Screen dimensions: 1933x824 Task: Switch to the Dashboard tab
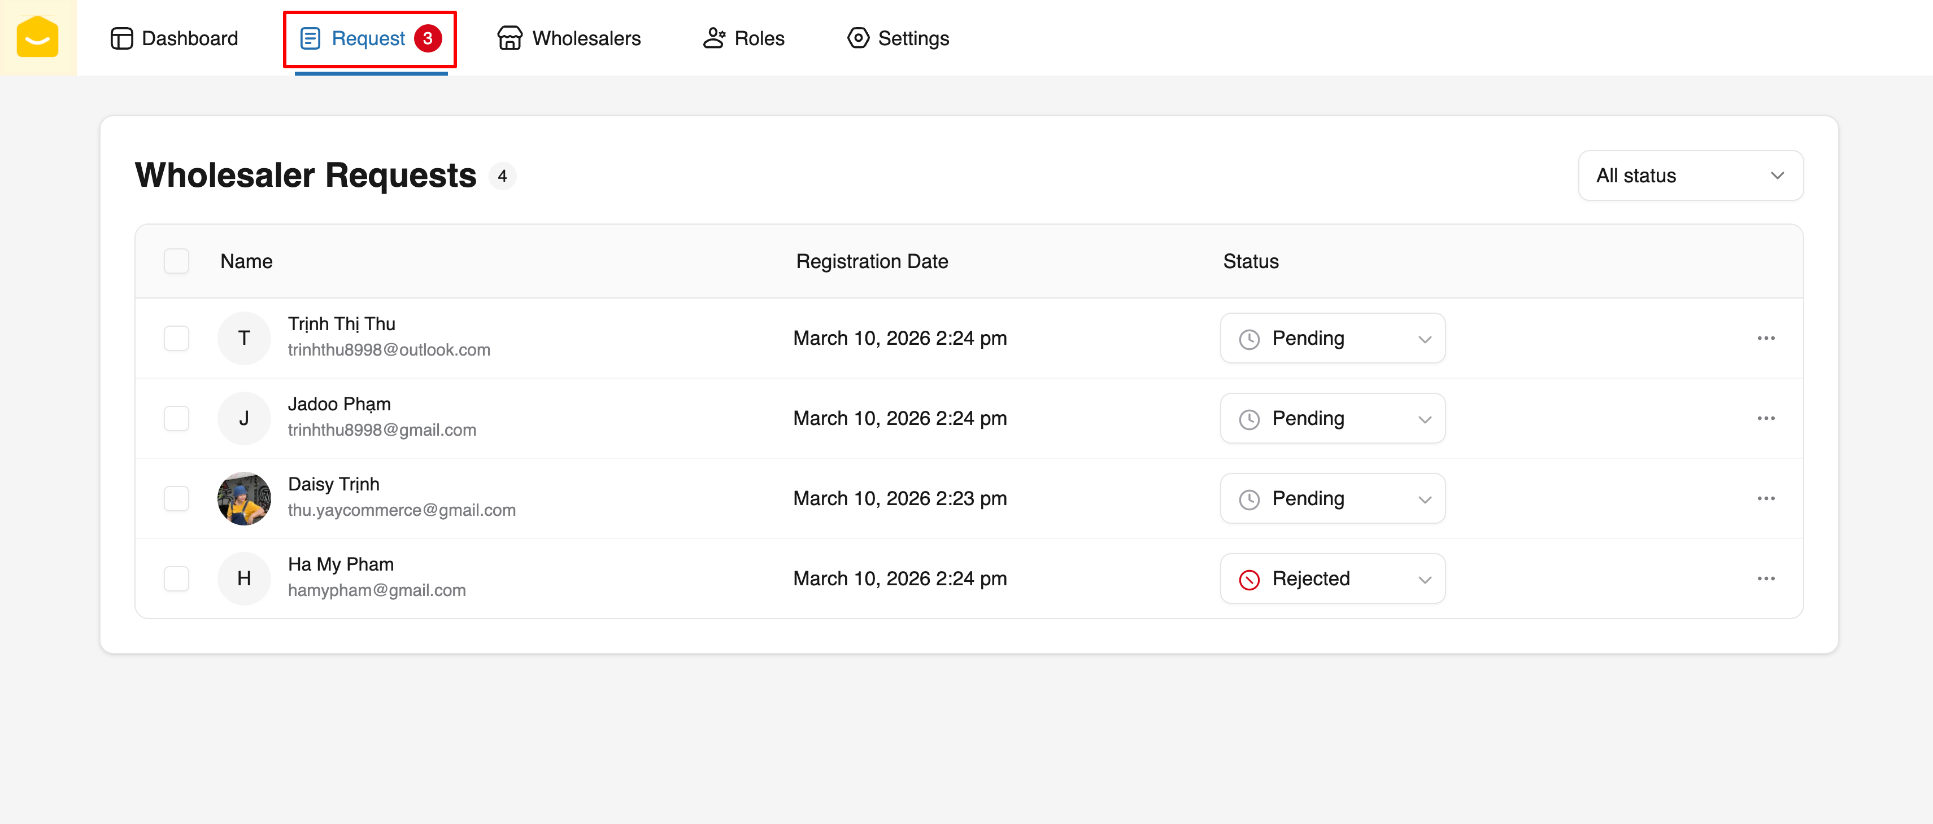point(174,38)
